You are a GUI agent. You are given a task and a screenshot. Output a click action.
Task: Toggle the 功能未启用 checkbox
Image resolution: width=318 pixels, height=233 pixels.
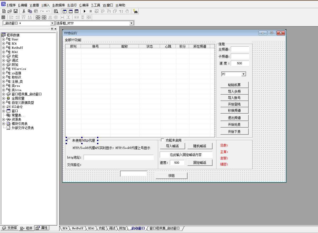(162, 140)
